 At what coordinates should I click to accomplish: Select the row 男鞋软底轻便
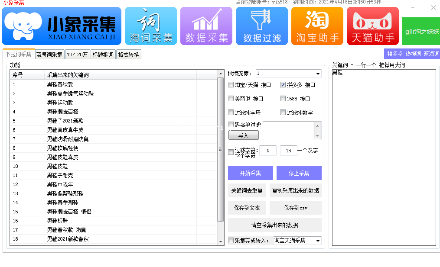[114, 148]
